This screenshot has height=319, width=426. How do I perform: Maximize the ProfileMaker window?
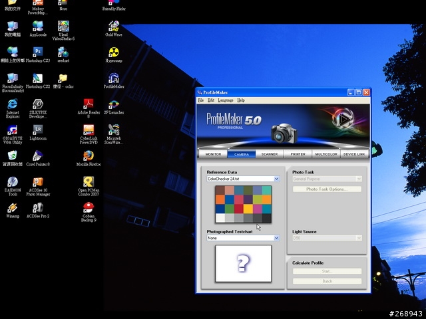point(359,92)
